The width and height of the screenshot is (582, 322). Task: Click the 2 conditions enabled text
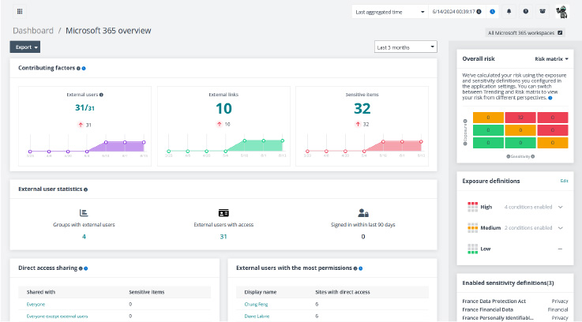528,228
